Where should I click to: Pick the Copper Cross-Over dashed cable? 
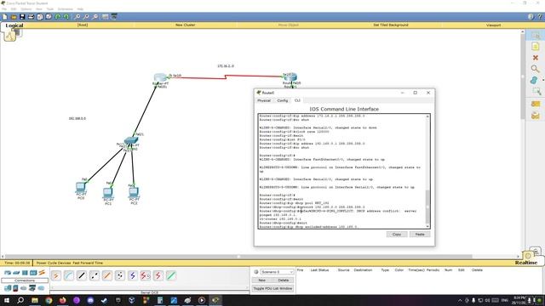point(95,275)
